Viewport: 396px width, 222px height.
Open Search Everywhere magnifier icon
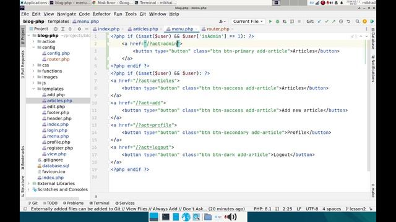358,22
